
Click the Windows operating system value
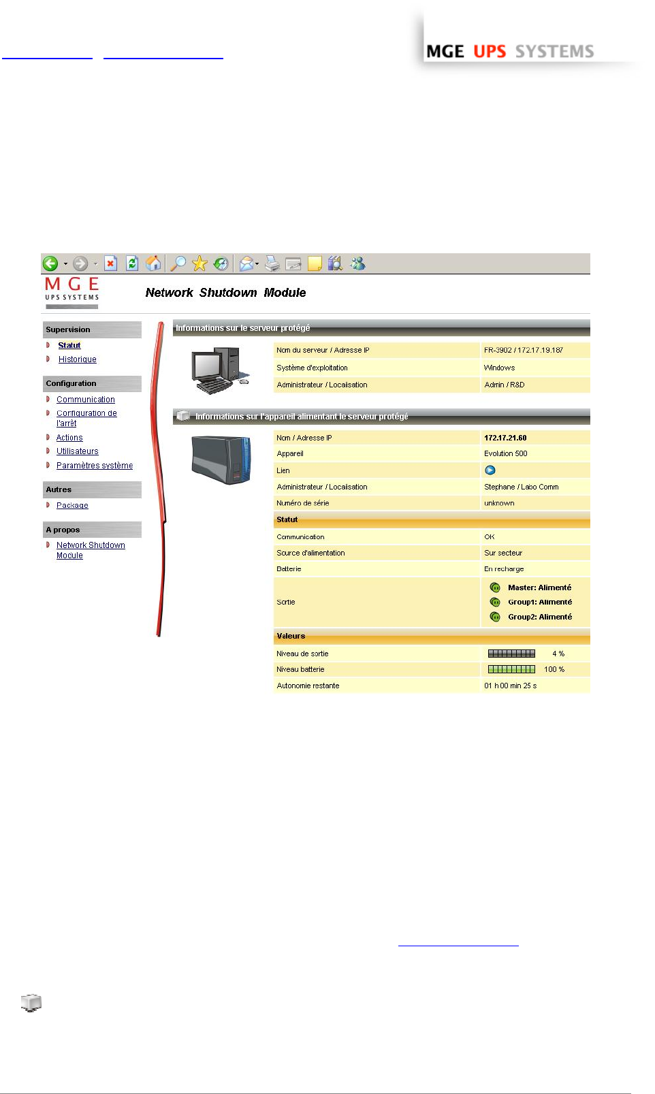pos(500,368)
